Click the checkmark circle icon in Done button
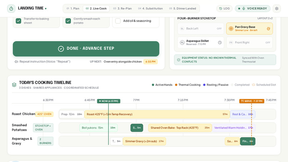The width and height of the screenshot is (288, 162). [x=61, y=49]
